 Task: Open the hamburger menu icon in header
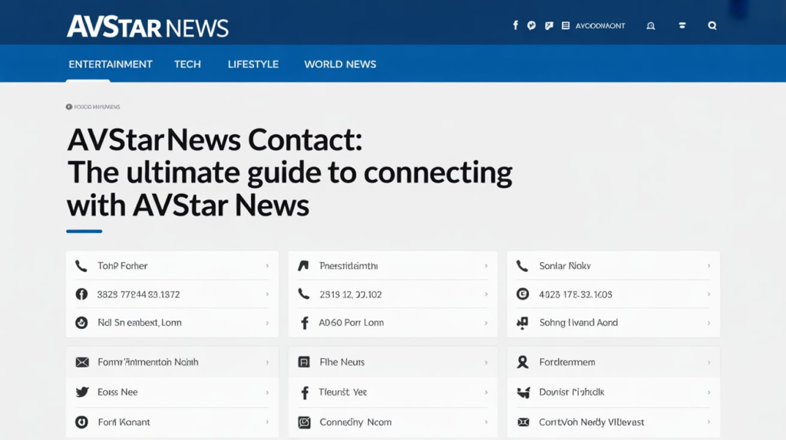(682, 25)
